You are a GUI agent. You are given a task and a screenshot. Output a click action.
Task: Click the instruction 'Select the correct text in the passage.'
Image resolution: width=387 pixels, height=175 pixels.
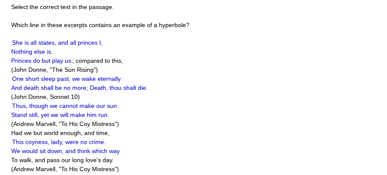pos(62,7)
